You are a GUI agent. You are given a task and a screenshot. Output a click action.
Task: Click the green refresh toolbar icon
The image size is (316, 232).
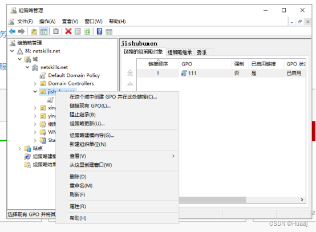(x=87, y=31)
